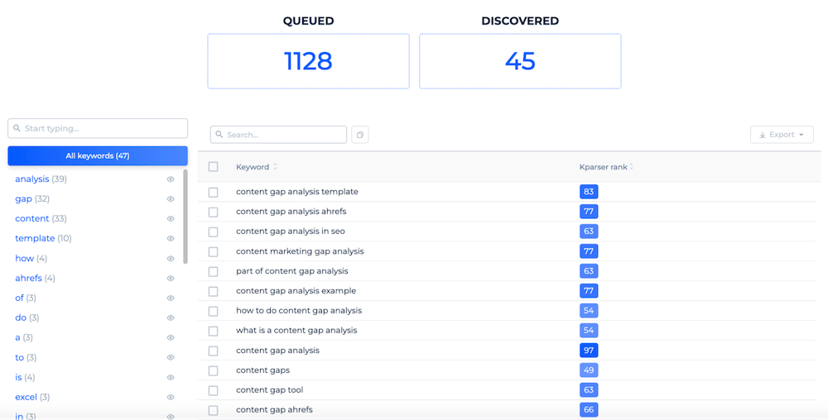Toggle eye icon for 'analysis' filter
828x420 pixels.
tap(171, 179)
